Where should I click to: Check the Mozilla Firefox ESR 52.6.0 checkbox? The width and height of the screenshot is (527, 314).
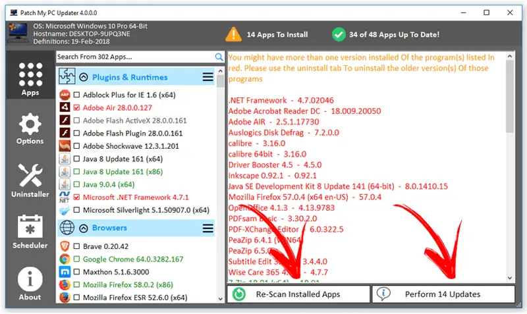click(76, 298)
